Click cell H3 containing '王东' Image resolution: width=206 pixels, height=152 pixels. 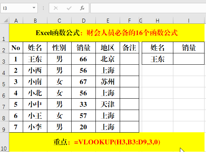(x=158, y=59)
